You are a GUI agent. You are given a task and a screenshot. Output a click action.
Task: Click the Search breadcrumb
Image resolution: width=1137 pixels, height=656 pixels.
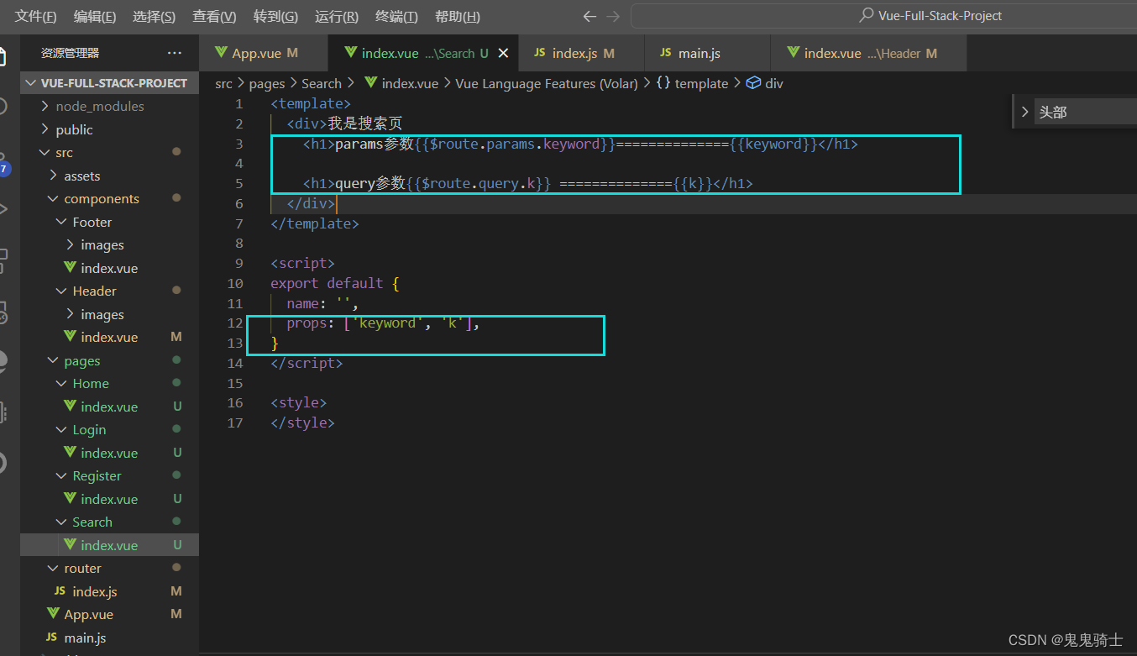click(322, 83)
